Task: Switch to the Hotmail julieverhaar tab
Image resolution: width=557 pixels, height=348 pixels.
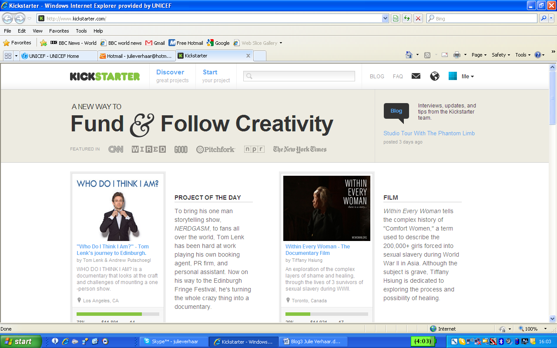Action: pos(136,56)
